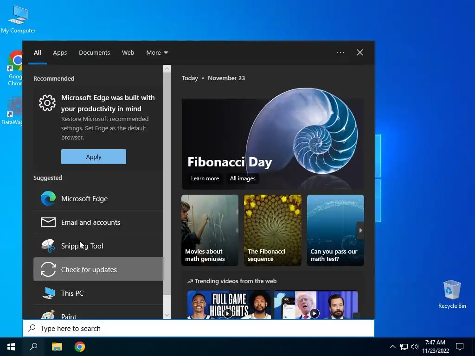
Task: Click the network icon in system tray
Action: click(404, 347)
